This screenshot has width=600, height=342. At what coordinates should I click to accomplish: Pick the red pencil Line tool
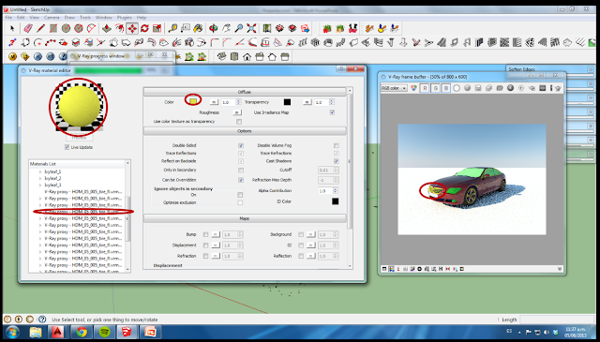[x=40, y=28]
